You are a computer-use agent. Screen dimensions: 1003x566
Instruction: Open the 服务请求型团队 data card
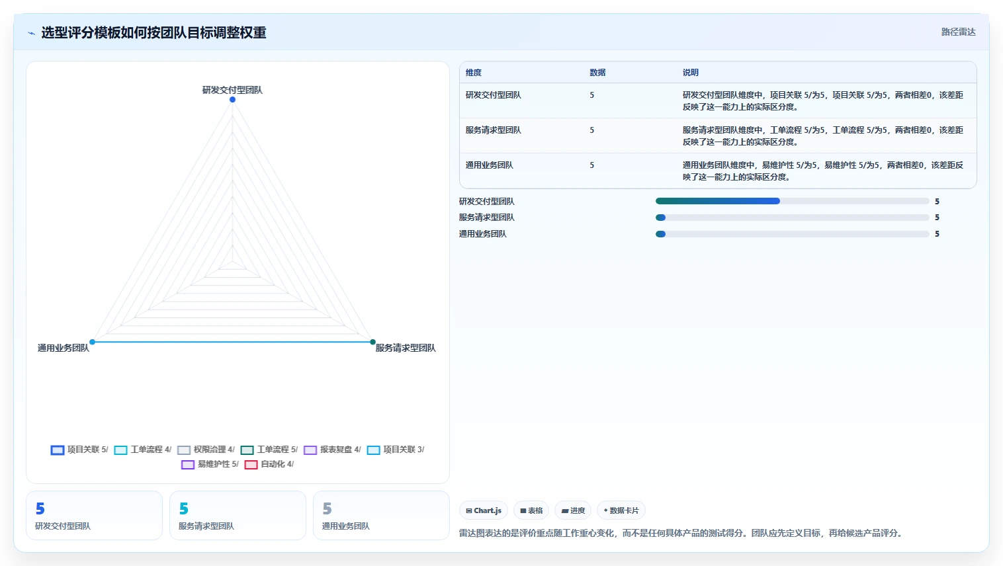(x=238, y=515)
